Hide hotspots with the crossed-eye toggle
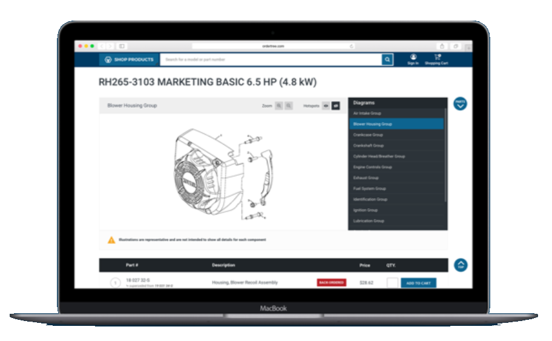This screenshot has height=341, width=552. [336, 105]
